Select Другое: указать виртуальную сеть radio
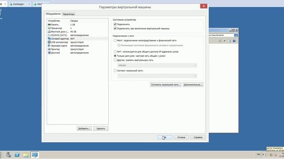Image resolution: width=284 pixels, height=159 pixels. coord(115,60)
